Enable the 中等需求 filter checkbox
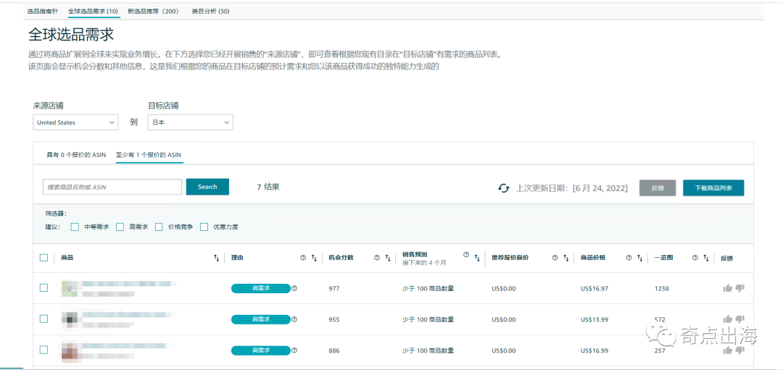 (75, 227)
